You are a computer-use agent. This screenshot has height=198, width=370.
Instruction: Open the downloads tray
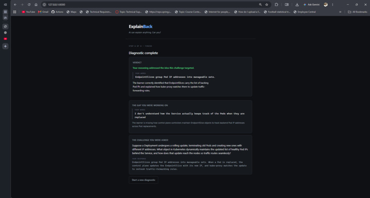297,5
